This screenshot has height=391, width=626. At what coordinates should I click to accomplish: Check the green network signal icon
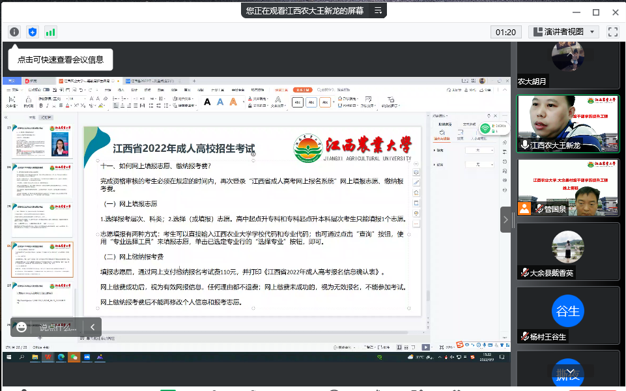point(50,32)
